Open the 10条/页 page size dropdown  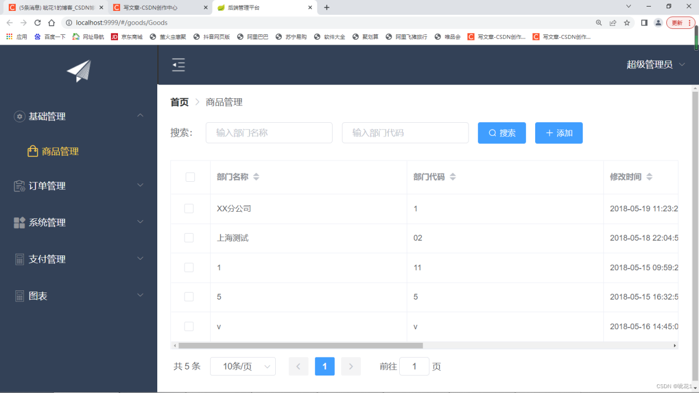tap(243, 366)
